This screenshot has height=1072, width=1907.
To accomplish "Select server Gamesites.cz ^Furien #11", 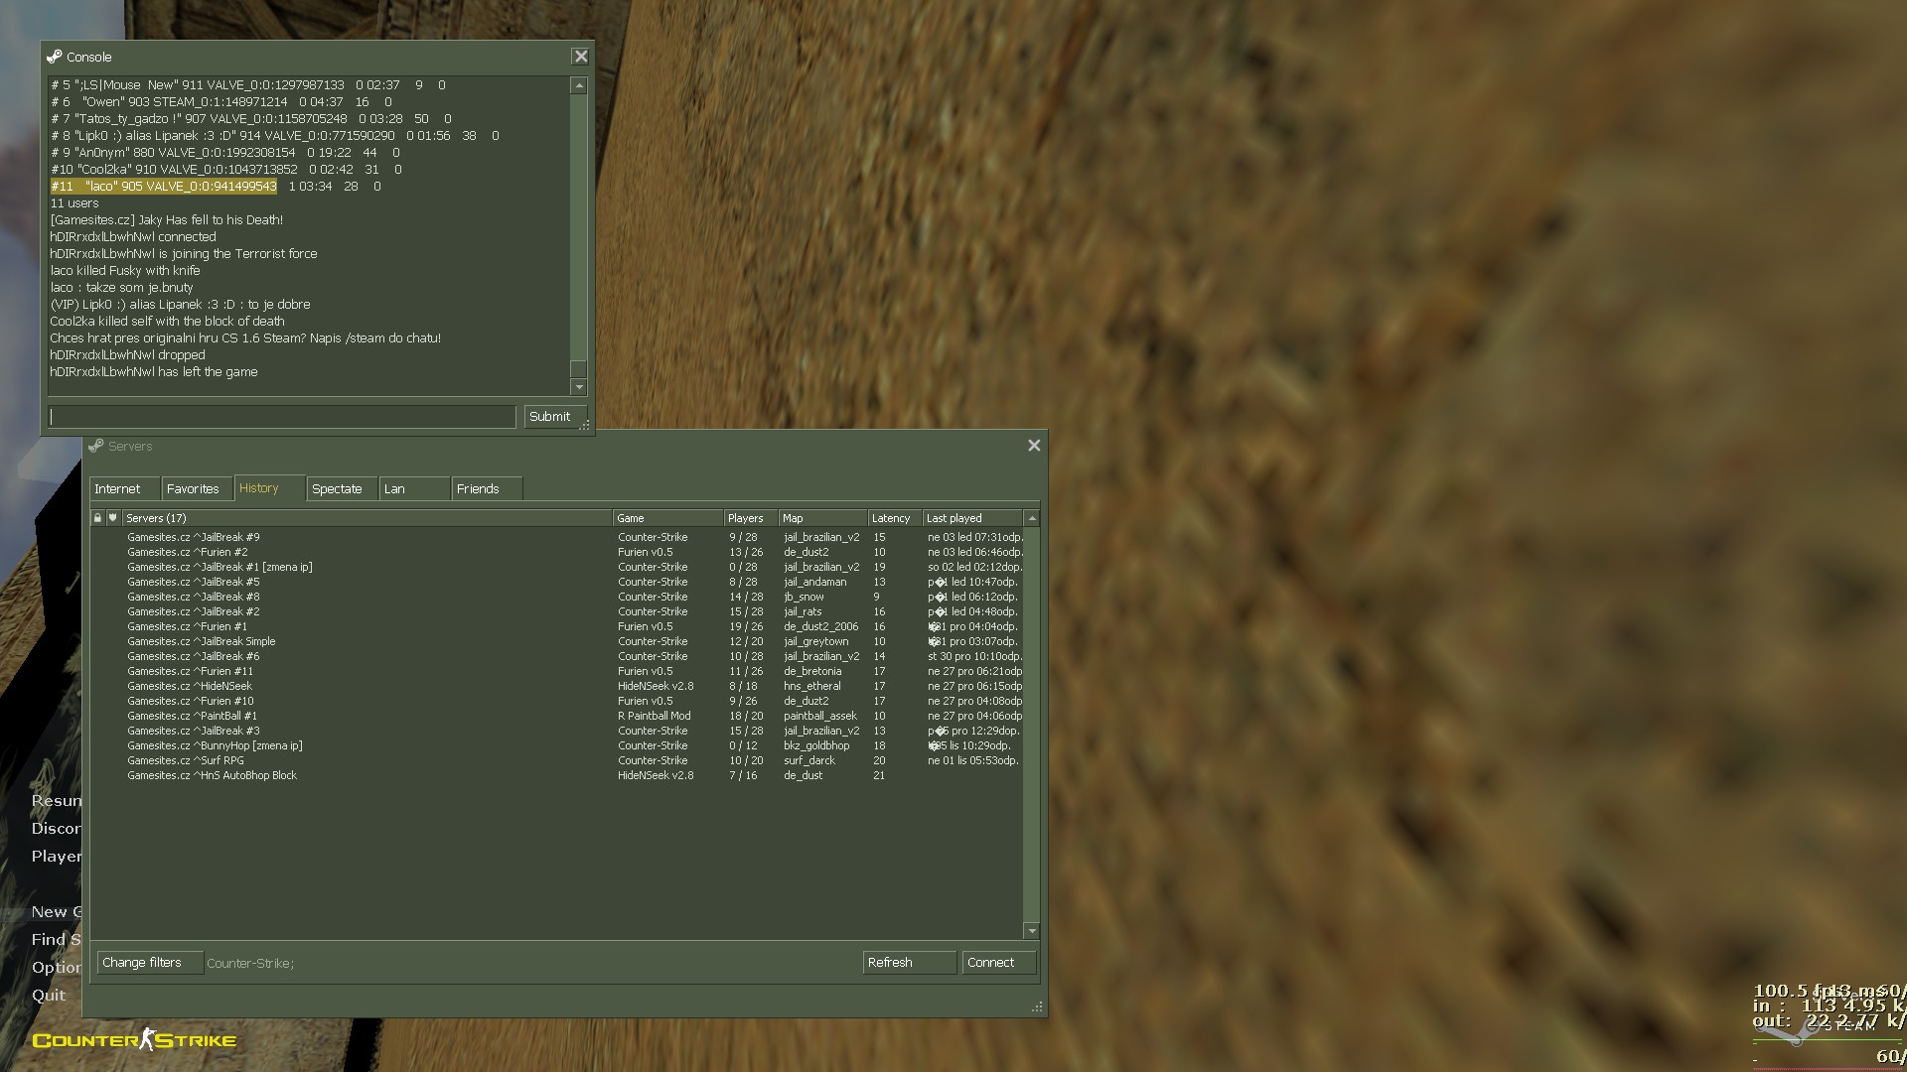I will pos(556,671).
